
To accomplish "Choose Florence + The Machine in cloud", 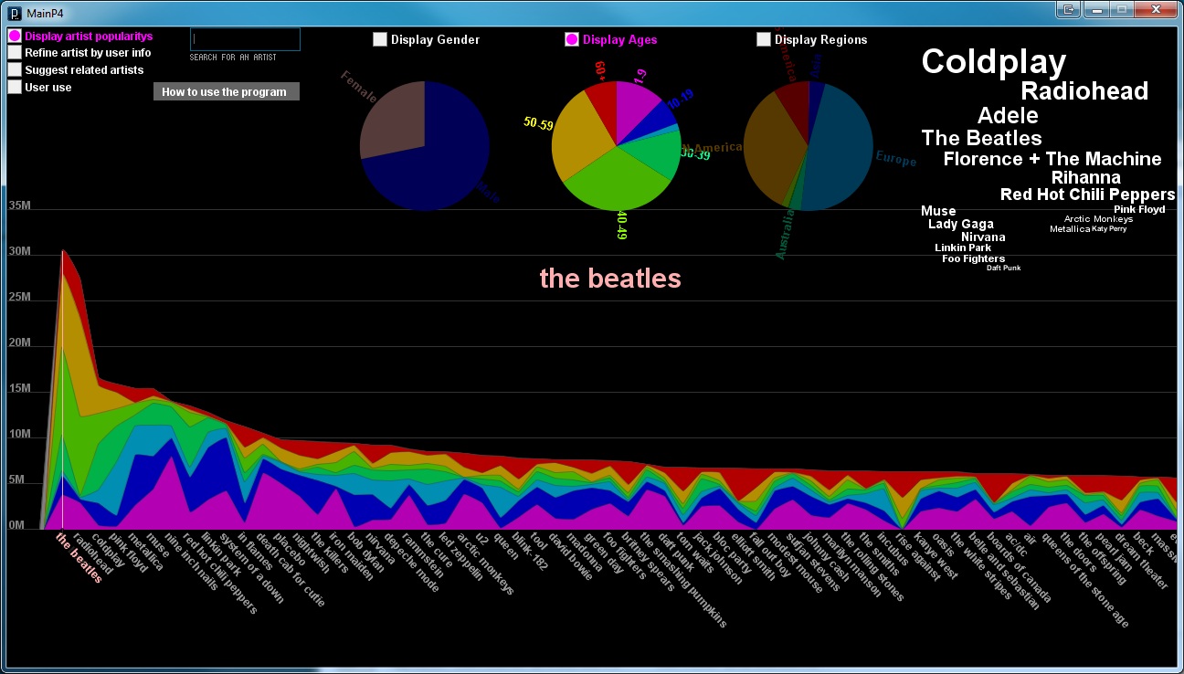I will [x=1052, y=159].
